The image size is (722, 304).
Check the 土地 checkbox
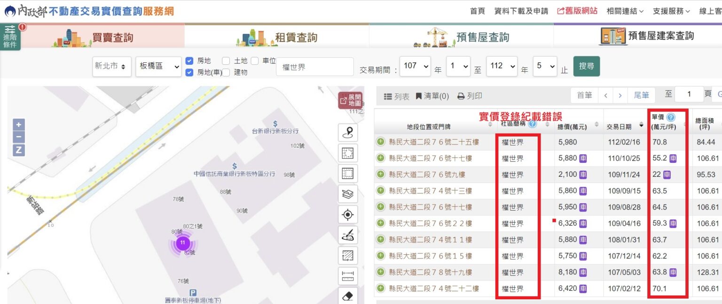tap(226, 61)
